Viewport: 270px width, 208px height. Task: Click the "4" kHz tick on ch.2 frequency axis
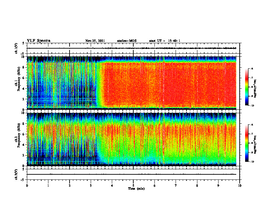pyautogui.click(x=24, y=145)
